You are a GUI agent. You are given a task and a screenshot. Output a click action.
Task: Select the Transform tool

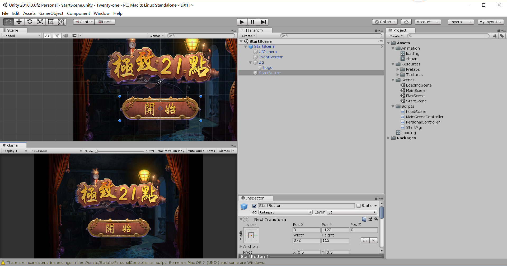(61, 22)
